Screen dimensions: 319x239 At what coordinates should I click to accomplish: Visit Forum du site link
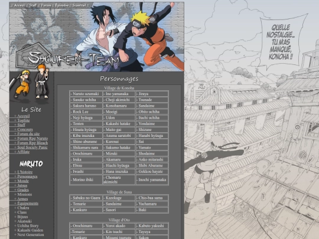pos(28,134)
